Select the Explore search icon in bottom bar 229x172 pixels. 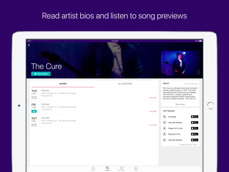click(107, 169)
